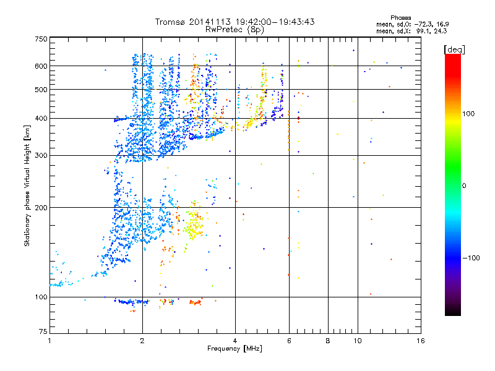The width and height of the screenshot is (495, 371).
Task: Click the '75' height axis tick label
Action: click(x=43, y=331)
